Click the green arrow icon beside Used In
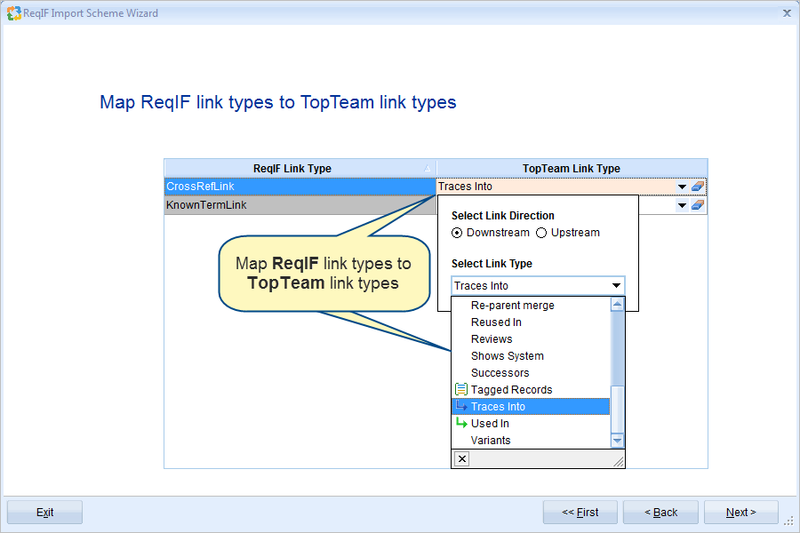The height and width of the screenshot is (533, 800). [x=461, y=423]
